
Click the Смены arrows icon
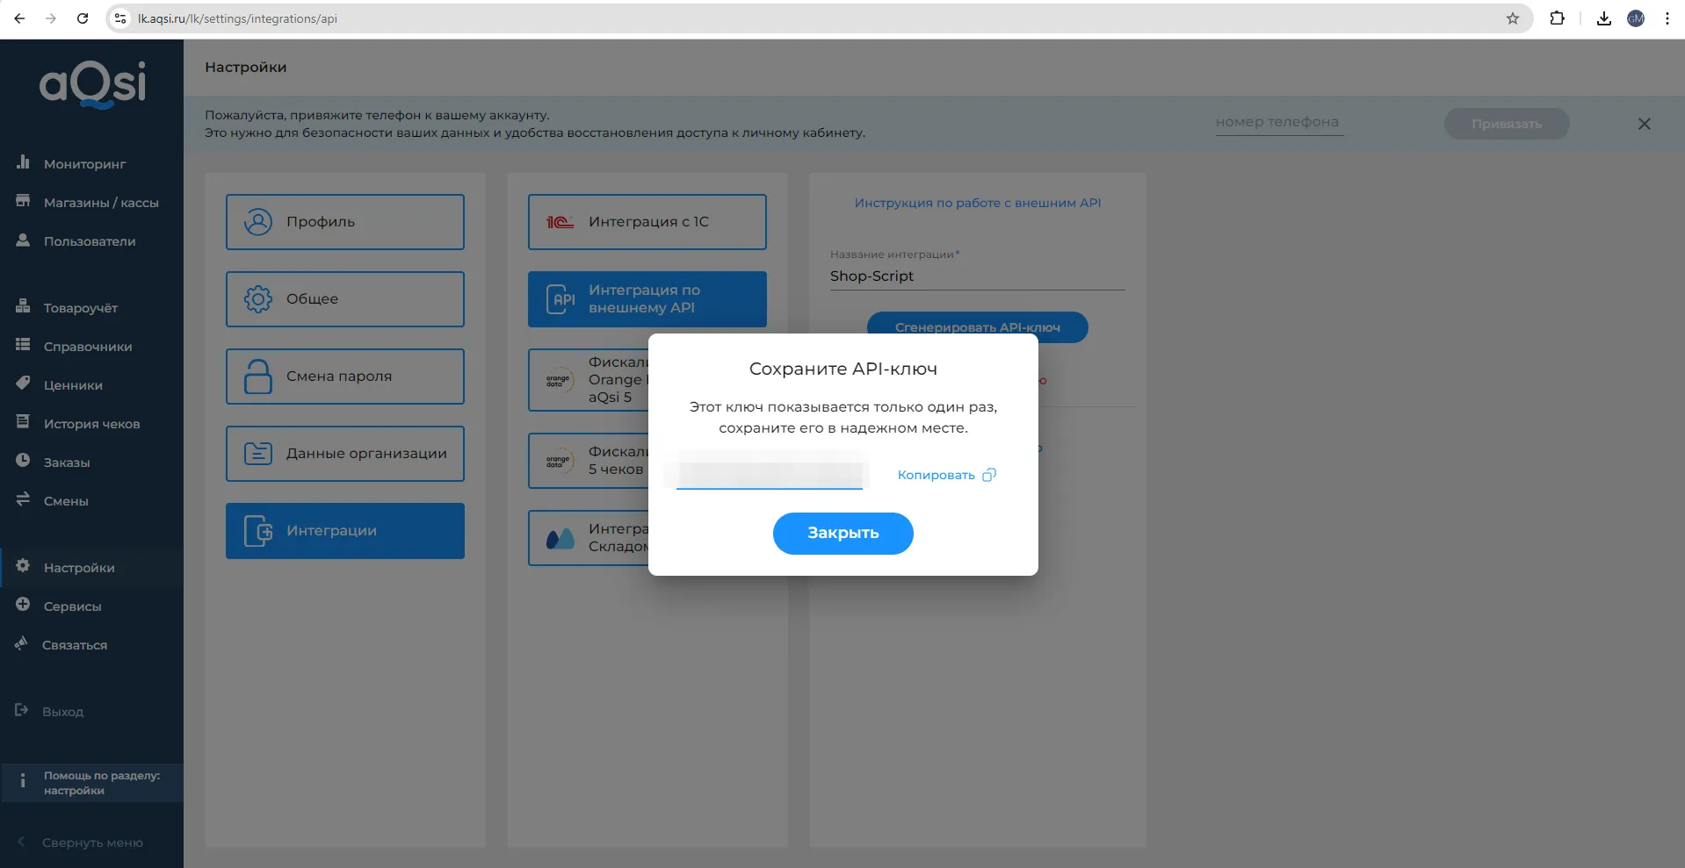point(23,500)
